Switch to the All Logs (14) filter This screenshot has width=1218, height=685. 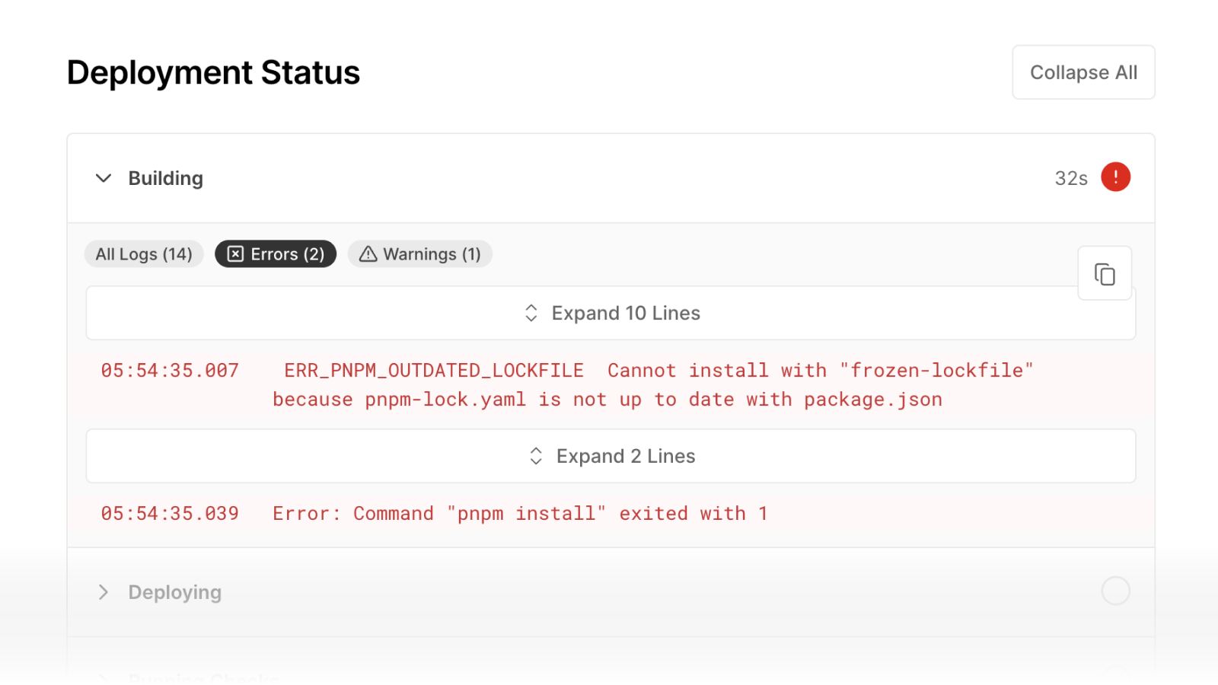click(143, 254)
